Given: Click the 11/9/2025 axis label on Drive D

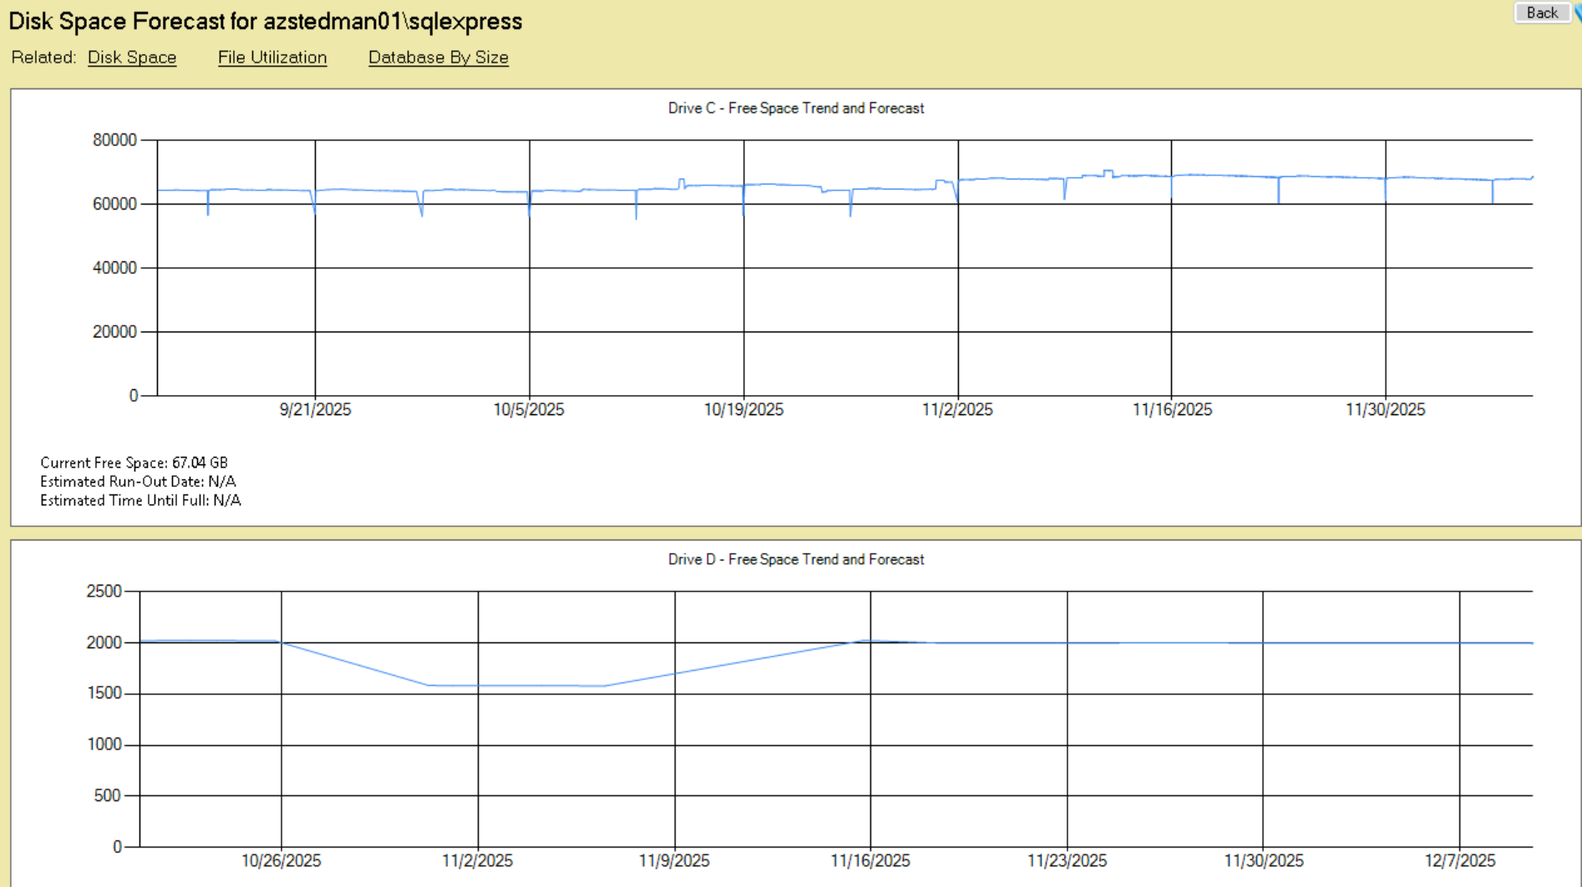Looking at the screenshot, I should tap(674, 861).
